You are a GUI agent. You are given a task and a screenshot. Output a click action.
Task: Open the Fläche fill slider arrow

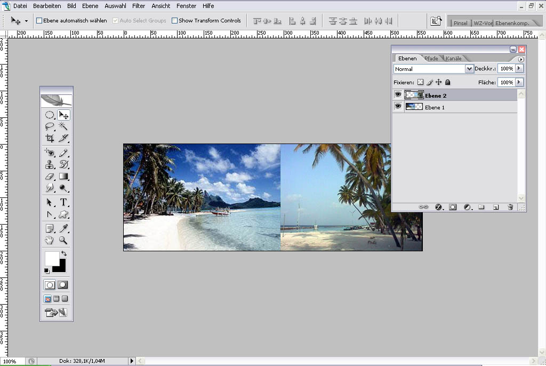tap(519, 82)
